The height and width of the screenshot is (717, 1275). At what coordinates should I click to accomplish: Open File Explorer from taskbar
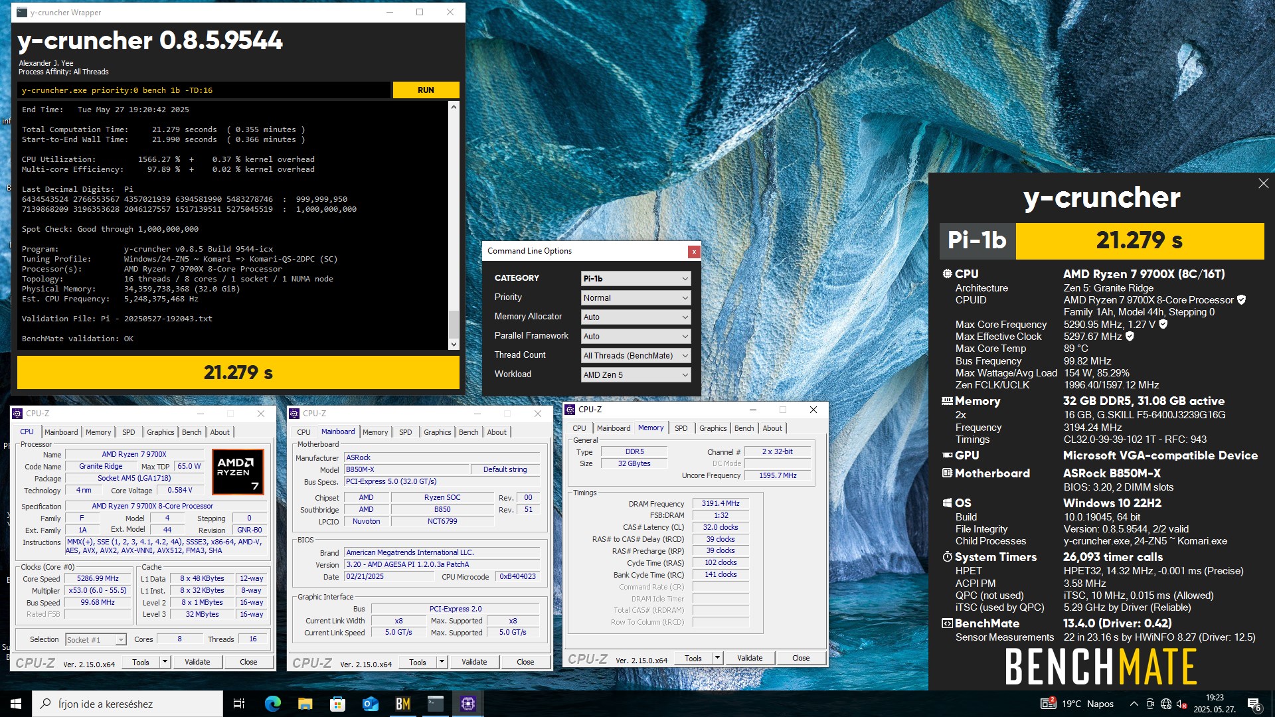(305, 704)
